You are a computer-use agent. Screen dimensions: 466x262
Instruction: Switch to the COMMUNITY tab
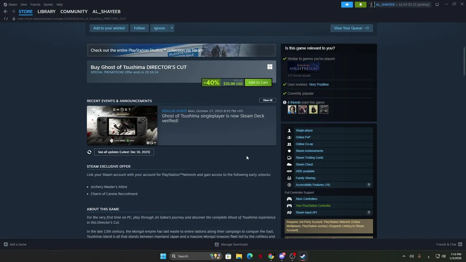coord(74,12)
